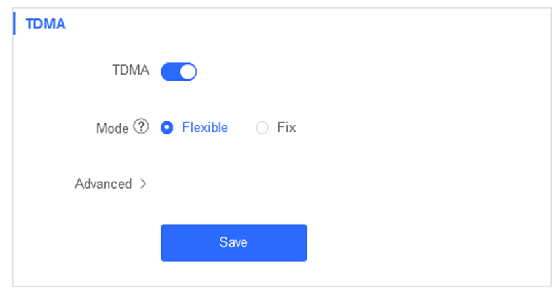
Task: Show the Mode tooltip via circled question mark
Action: point(141,126)
